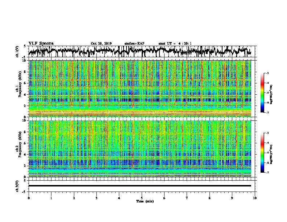Click the time axis tick label "4"
287x222 pixels.
(119, 198)
